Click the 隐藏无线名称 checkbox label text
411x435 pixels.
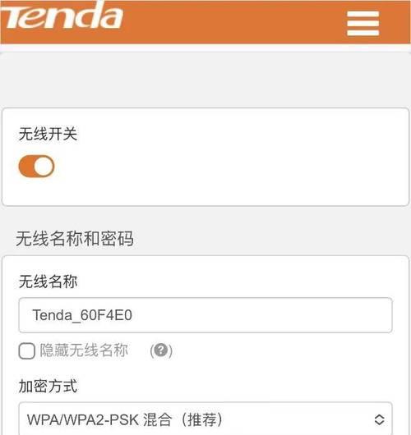click(x=84, y=350)
